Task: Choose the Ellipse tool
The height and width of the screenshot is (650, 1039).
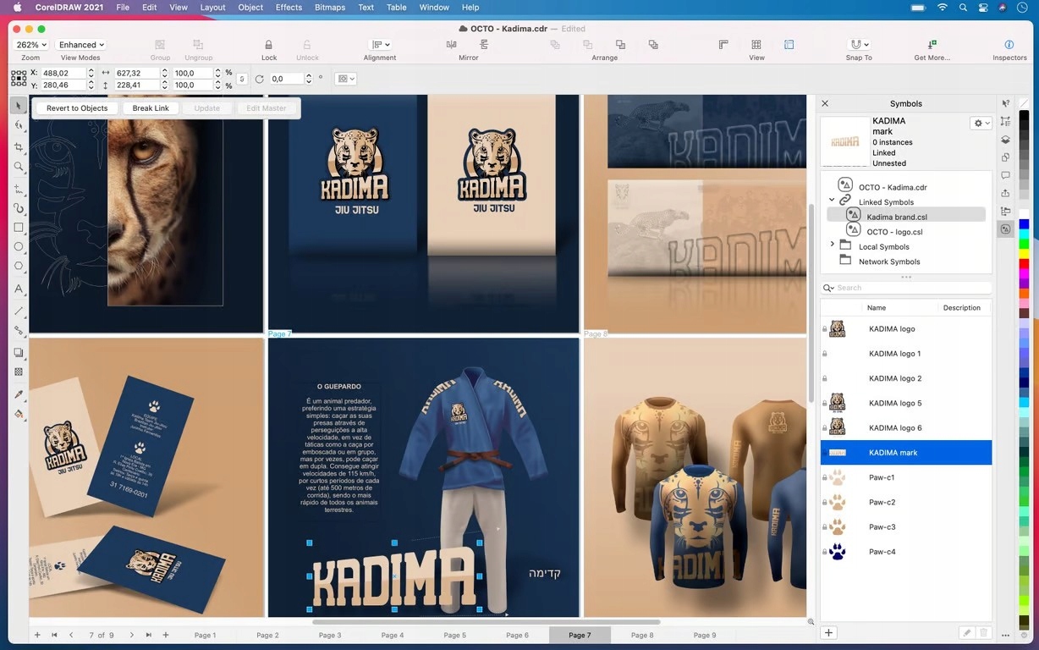Action: [x=19, y=247]
